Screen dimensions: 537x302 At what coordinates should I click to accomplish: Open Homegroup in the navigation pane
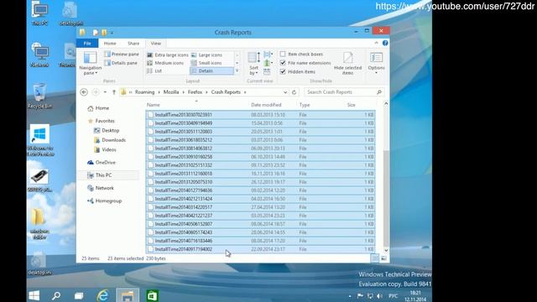[104, 200]
